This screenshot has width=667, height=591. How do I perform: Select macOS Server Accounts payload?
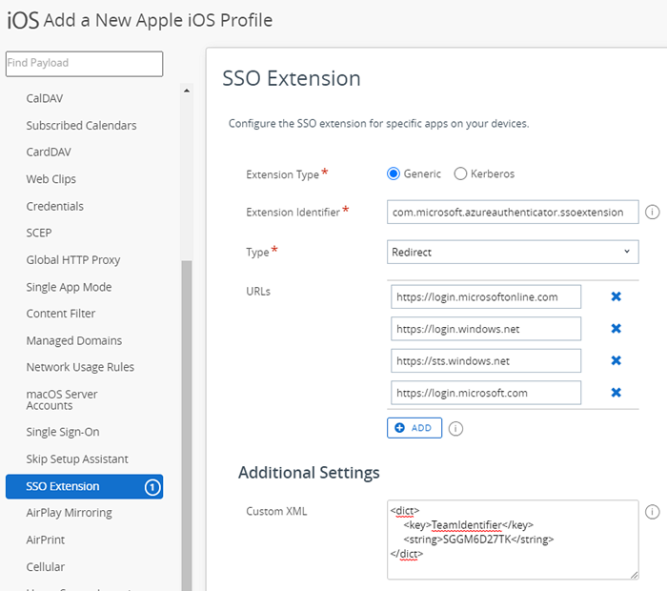coord(62,399)
